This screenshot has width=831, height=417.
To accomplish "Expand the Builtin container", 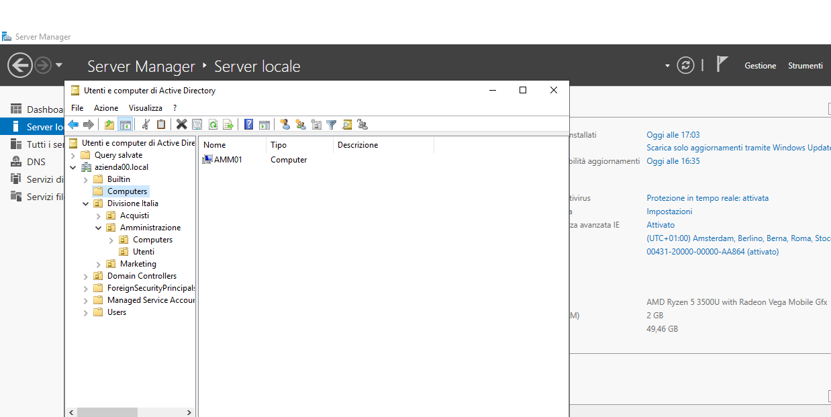I will point(86,179).
